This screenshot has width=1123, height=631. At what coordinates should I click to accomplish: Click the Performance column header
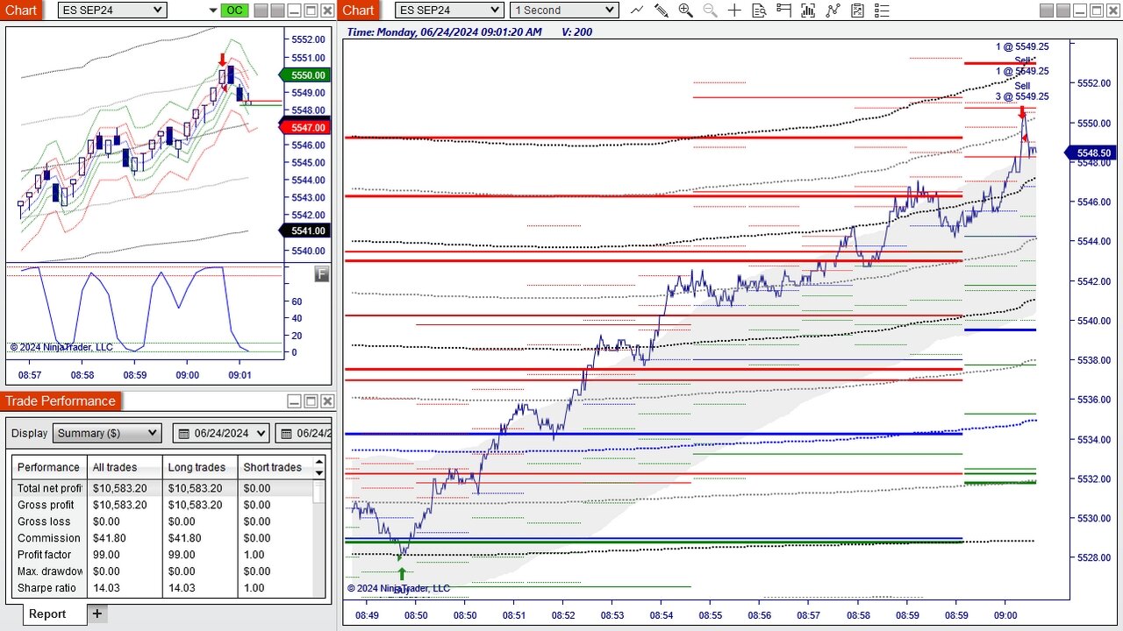(49, 467)
